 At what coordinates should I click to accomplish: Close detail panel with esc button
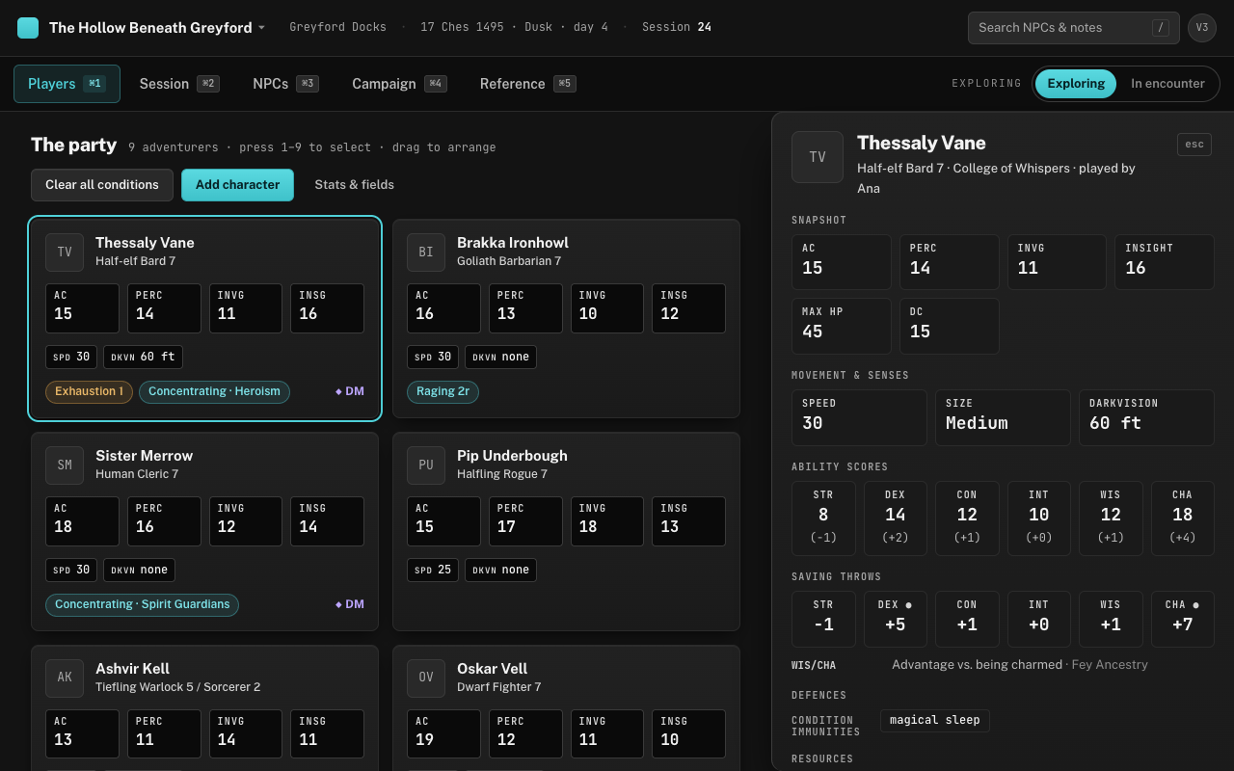tap(1194, 145)
